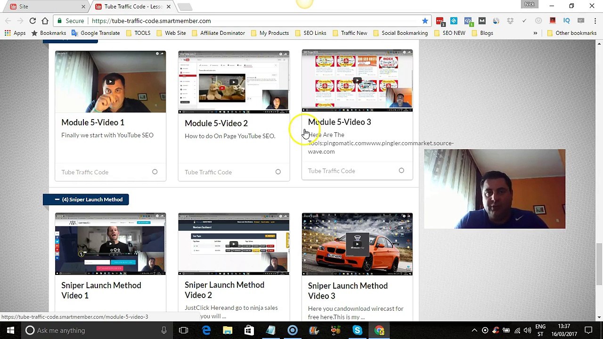
Task: Open the Traffic New bookmark folder
Action: 349,33
